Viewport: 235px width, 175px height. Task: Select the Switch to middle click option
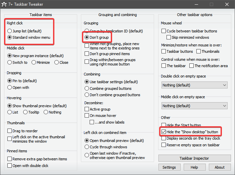pos(9,62)
